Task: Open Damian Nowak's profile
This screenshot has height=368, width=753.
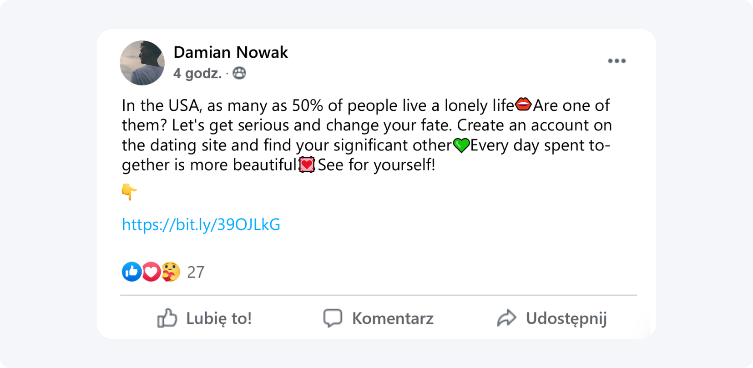Action: point(231,52)
